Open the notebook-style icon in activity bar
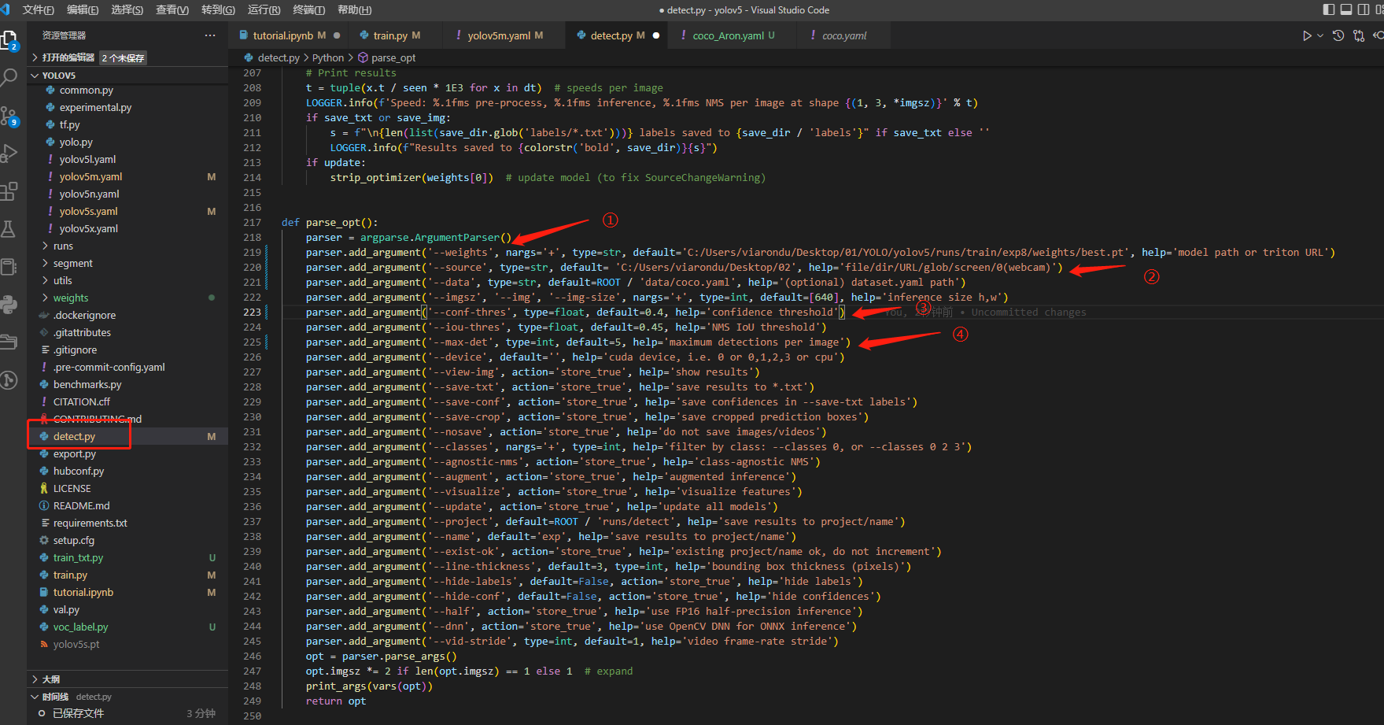The height and width of the screenshot is (725, 1384). (x=9, y=267)
